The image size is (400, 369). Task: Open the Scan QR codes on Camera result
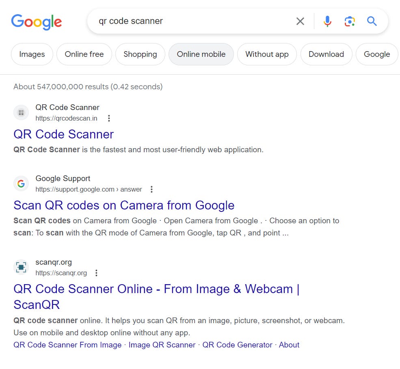[x=124, y=205]
